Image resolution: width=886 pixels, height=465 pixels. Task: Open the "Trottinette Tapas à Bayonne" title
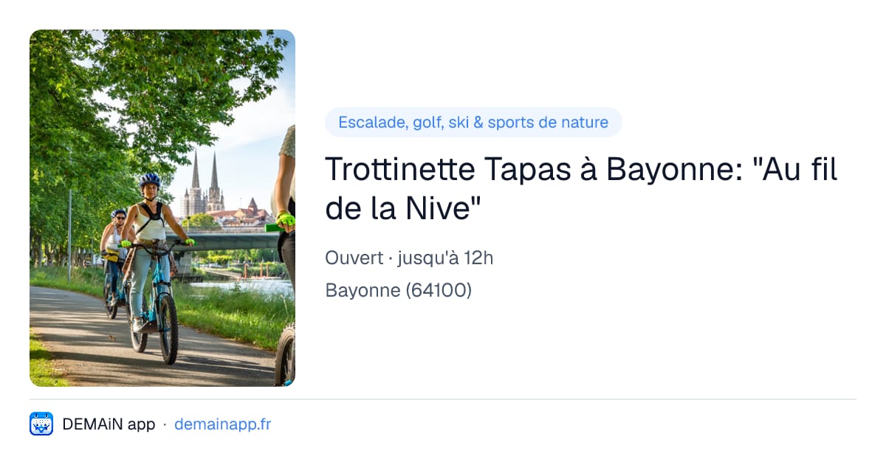click(581, 189)
